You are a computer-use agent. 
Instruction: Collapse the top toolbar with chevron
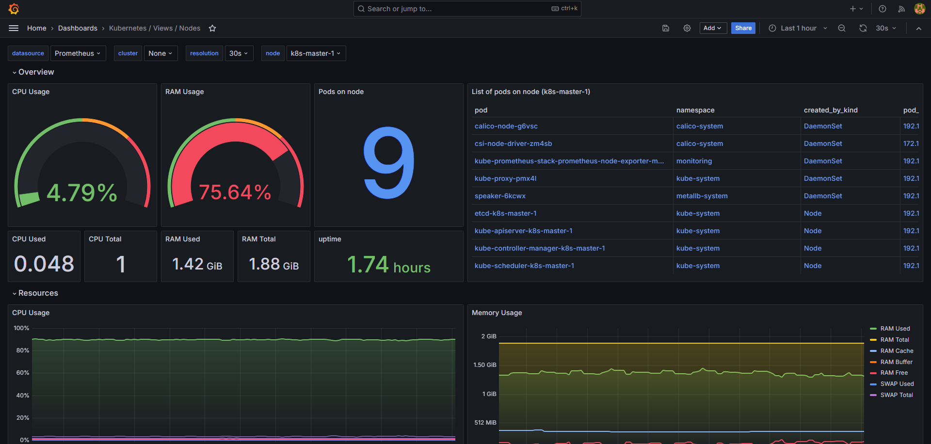[918, 28]
